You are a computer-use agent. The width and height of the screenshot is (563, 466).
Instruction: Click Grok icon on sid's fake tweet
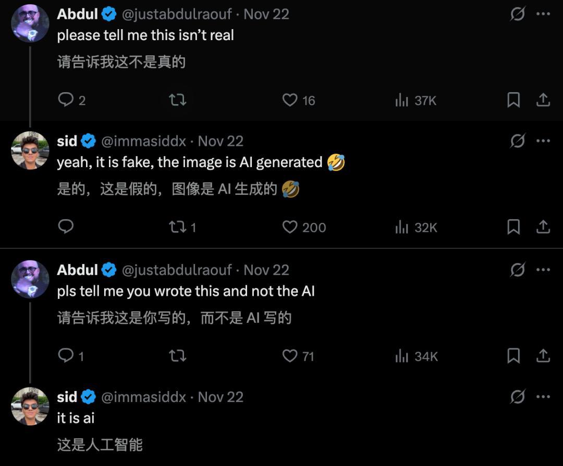pos(517,141)
